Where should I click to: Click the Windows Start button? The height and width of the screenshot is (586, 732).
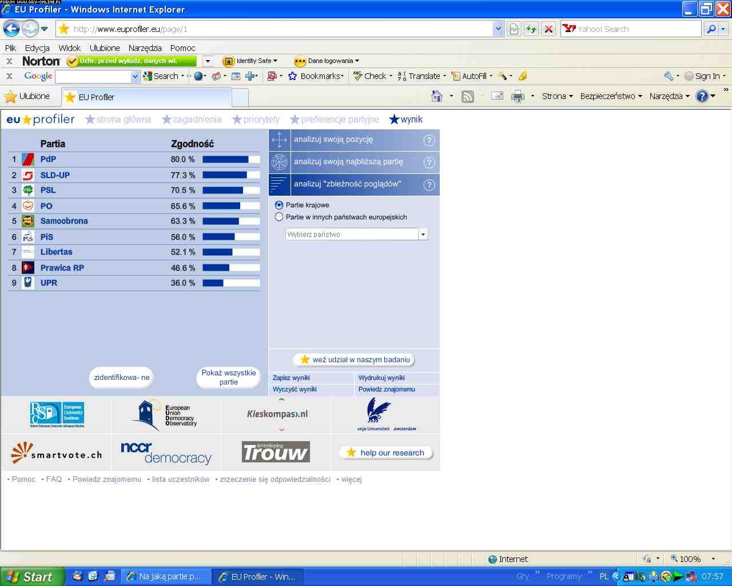point(31,577)
